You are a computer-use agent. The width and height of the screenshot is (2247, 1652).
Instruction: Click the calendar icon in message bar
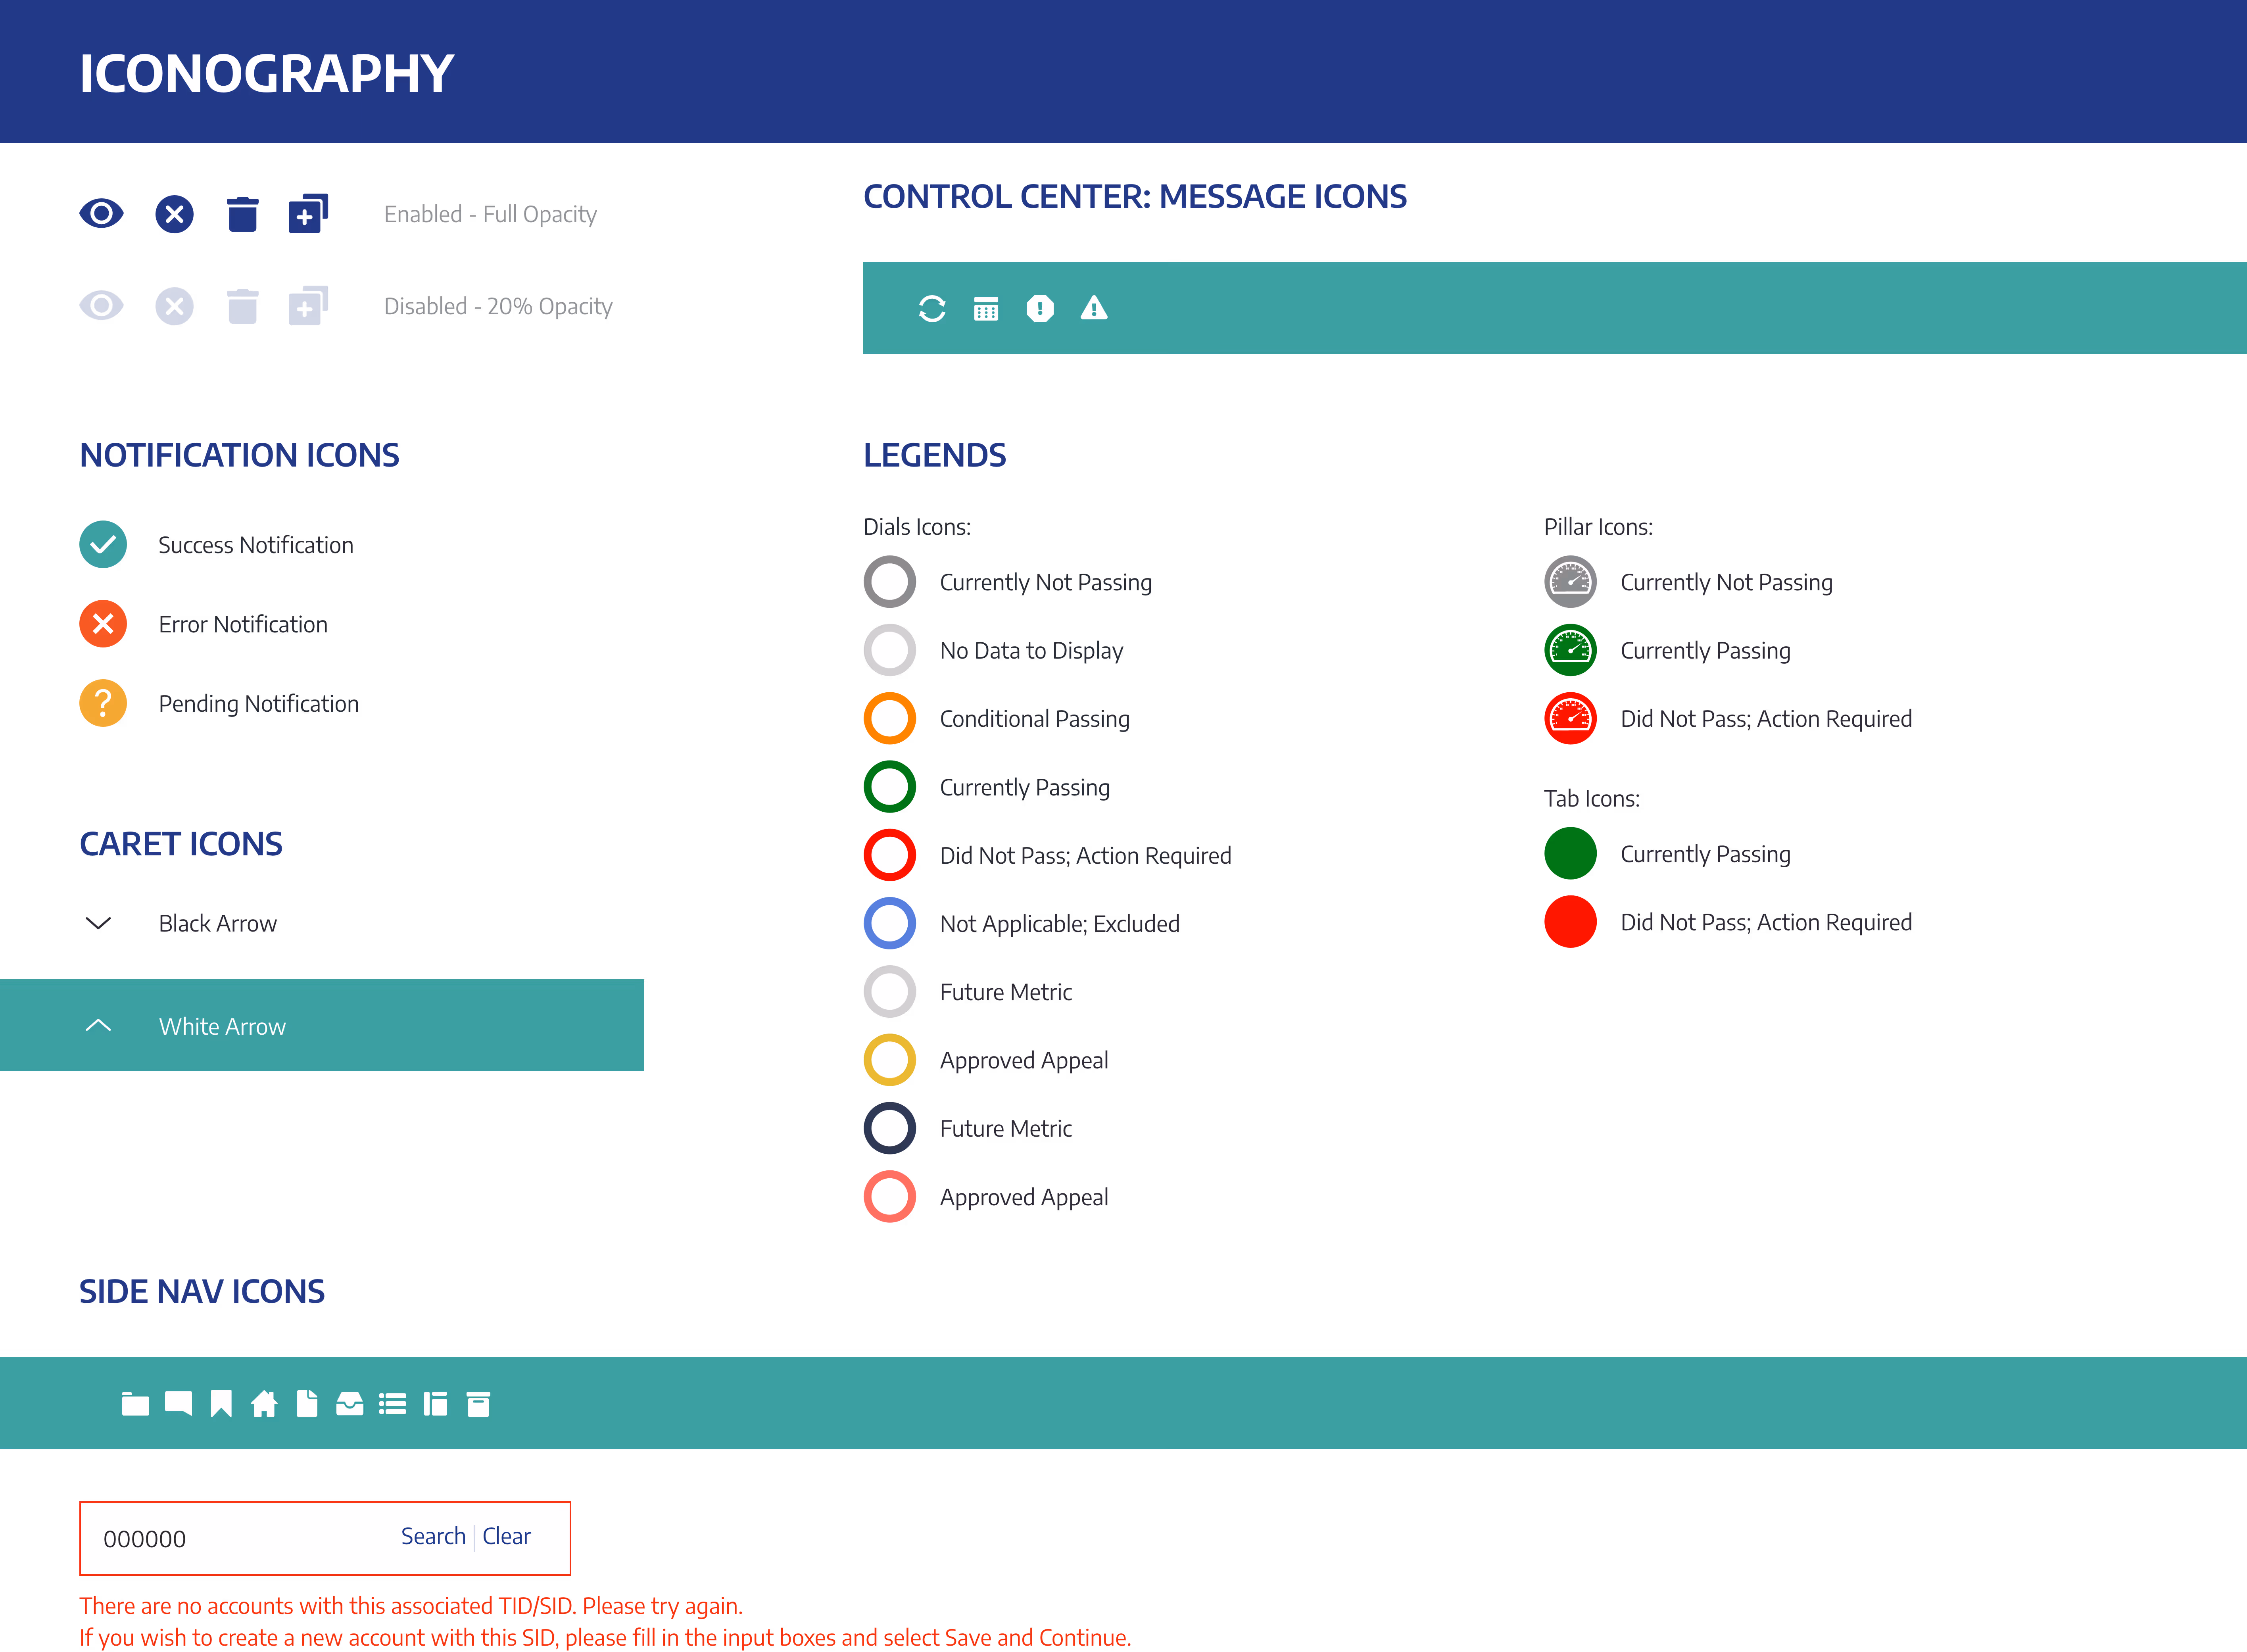pos(985,309)
